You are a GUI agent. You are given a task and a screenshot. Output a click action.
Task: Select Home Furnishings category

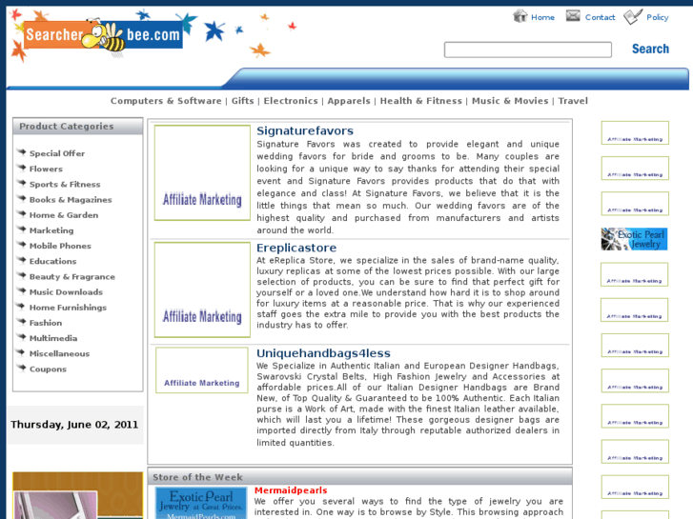point(68,308)
